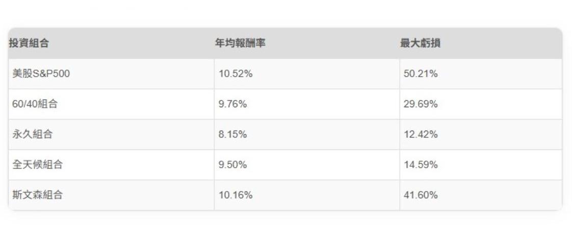572x247 pixels.
Task: Select the 60/40組合 portfolio cell
Action: [x=35, y=105]
